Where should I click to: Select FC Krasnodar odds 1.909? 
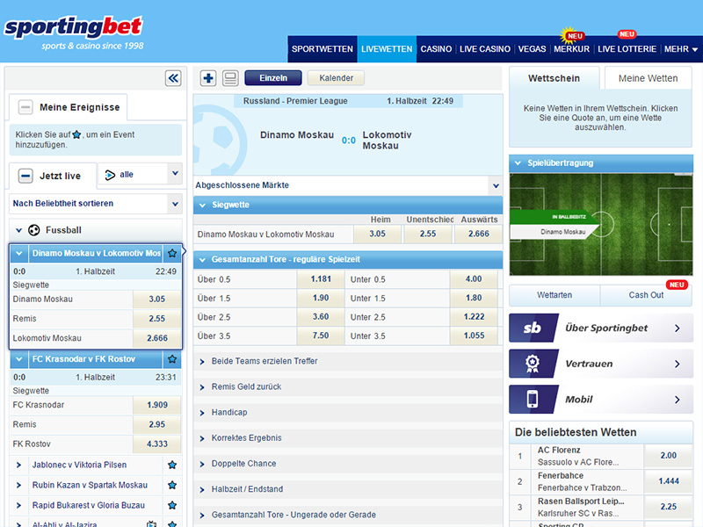click(157, 405)
